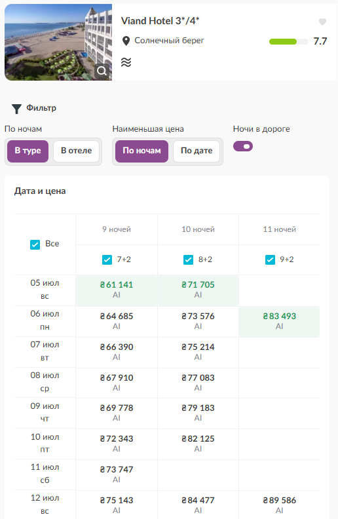Viewport: 338px width, 519px height.
Task: Select 05 июл price 61 141
Action: (117, 290)
